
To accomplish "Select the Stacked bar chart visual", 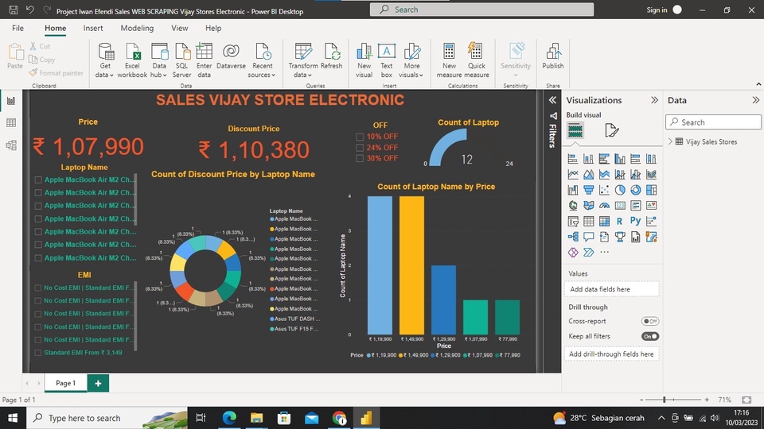I will point(573,159).
